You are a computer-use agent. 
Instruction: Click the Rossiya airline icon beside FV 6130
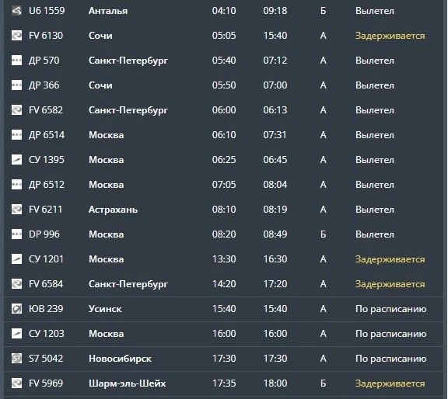16,36
